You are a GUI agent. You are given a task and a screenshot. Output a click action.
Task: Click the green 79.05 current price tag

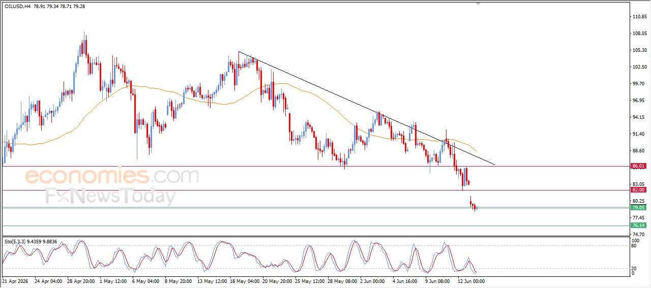[x=638, y=208]
